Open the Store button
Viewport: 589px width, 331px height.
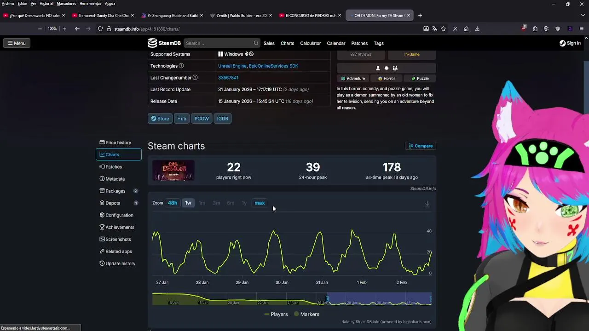point(160,119)
